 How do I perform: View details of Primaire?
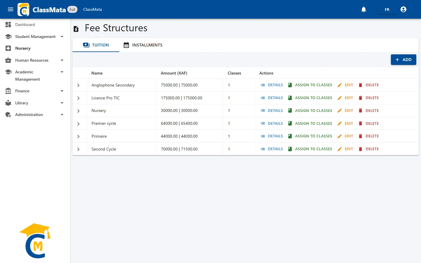272,136
